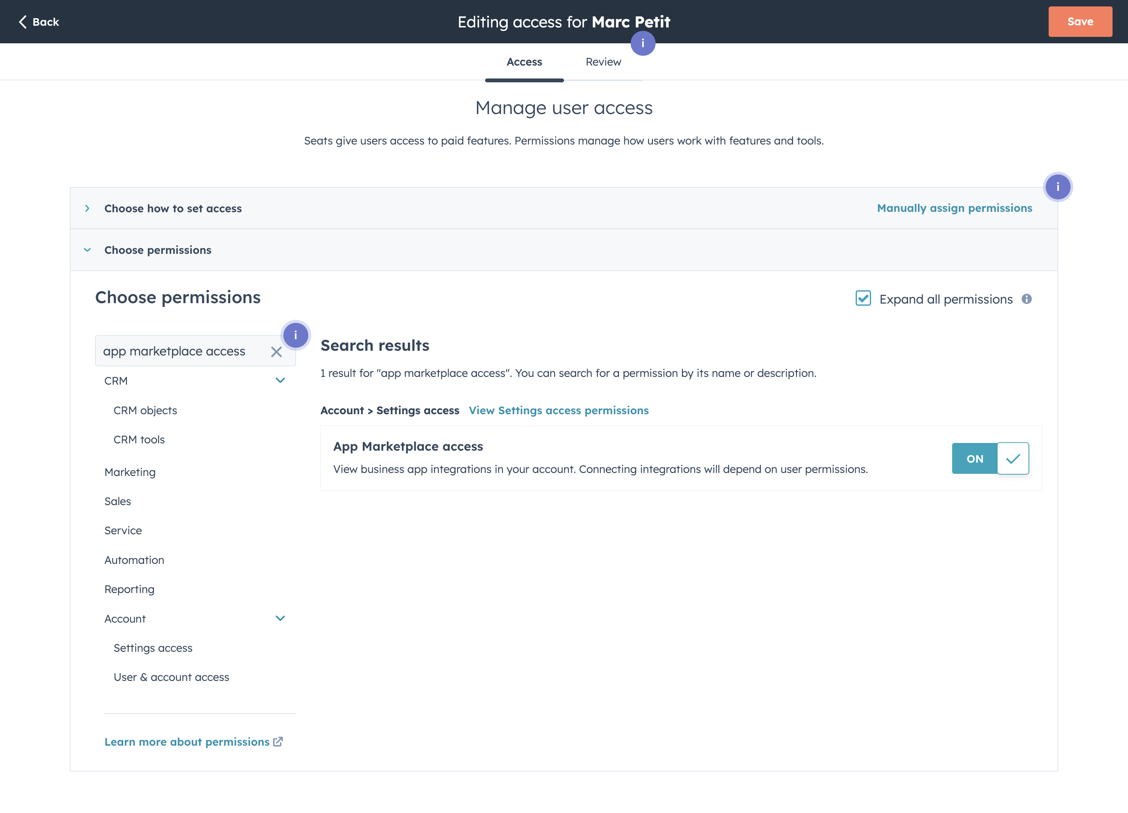The width and height of the screenshot is (1128, 813).
Task: Collapse the Account category chevron
Action: coord(280,618)
